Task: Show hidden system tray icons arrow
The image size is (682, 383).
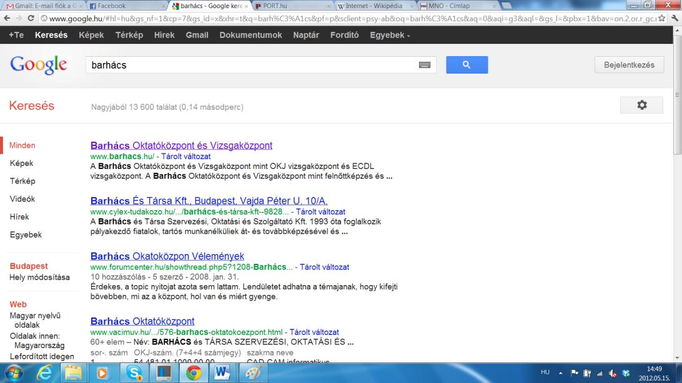Action: pyautogui.click(x=561, y=372)
